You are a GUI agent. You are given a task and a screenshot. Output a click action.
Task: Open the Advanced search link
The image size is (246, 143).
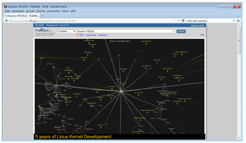tap(102, 35)
